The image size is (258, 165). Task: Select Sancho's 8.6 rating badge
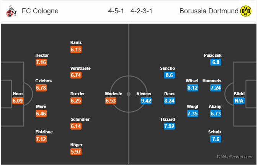[169, 75]
